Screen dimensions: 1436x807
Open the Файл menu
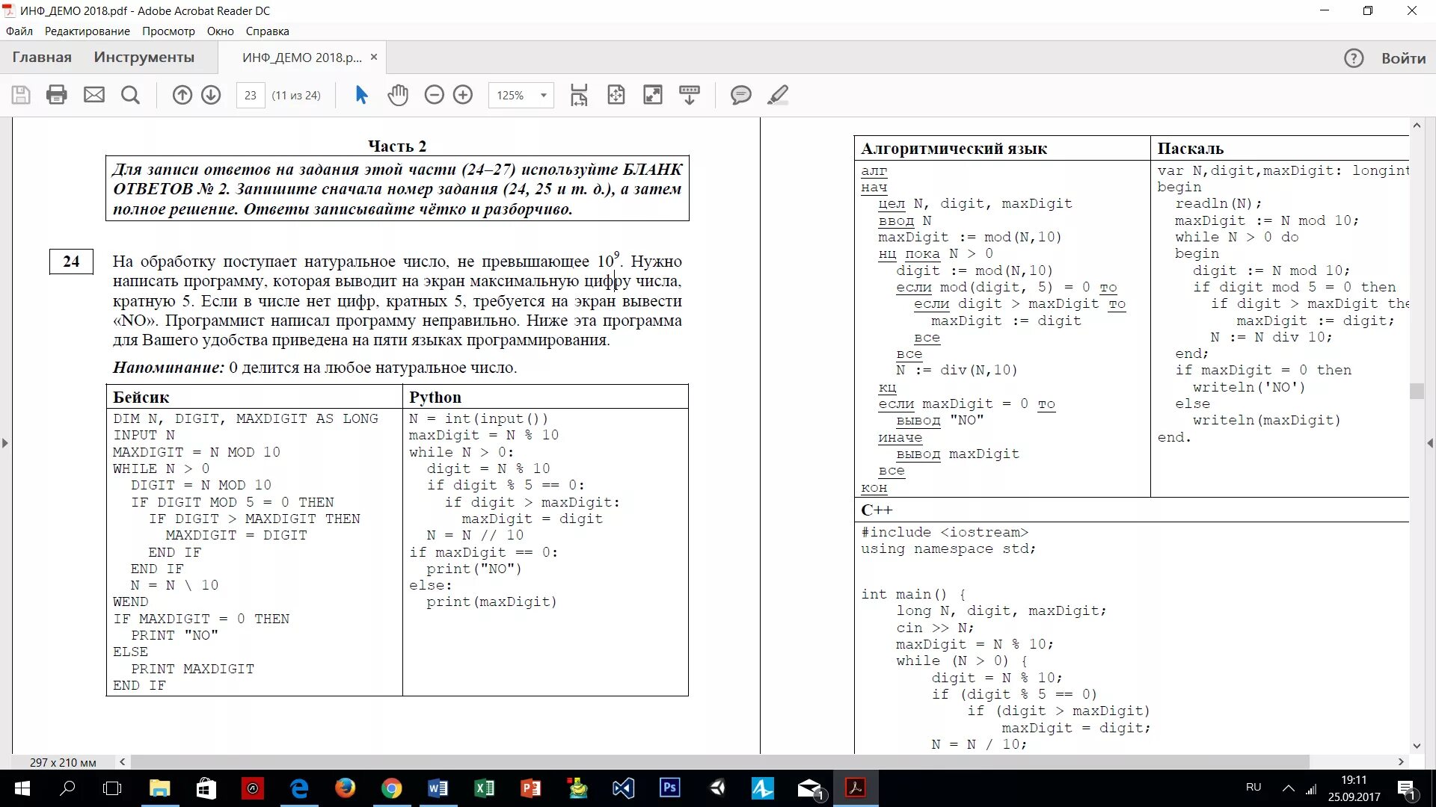coord(18,31)
